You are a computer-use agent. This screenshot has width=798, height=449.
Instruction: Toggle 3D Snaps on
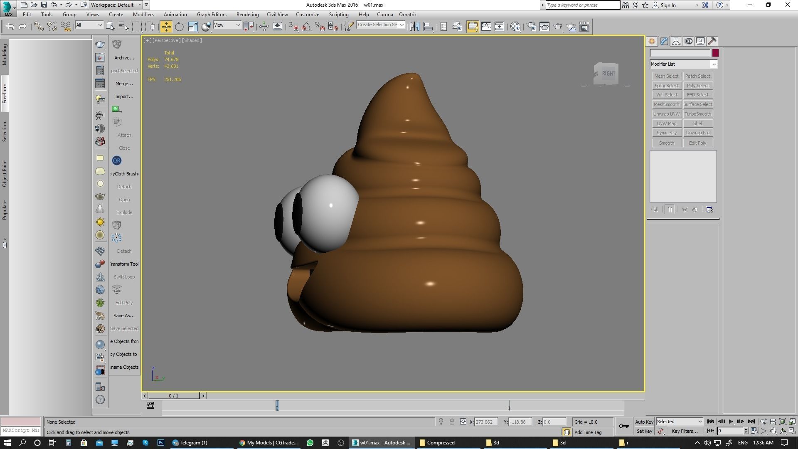(x=293, y=27)
